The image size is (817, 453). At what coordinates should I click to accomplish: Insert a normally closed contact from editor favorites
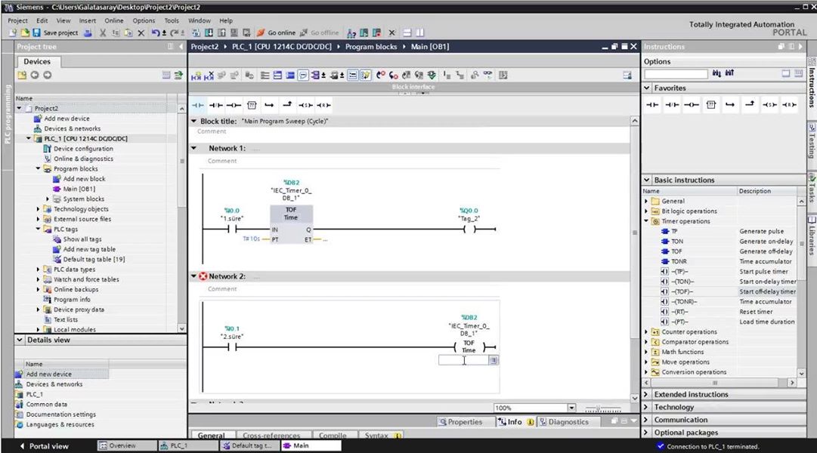(x=215, y=105)
